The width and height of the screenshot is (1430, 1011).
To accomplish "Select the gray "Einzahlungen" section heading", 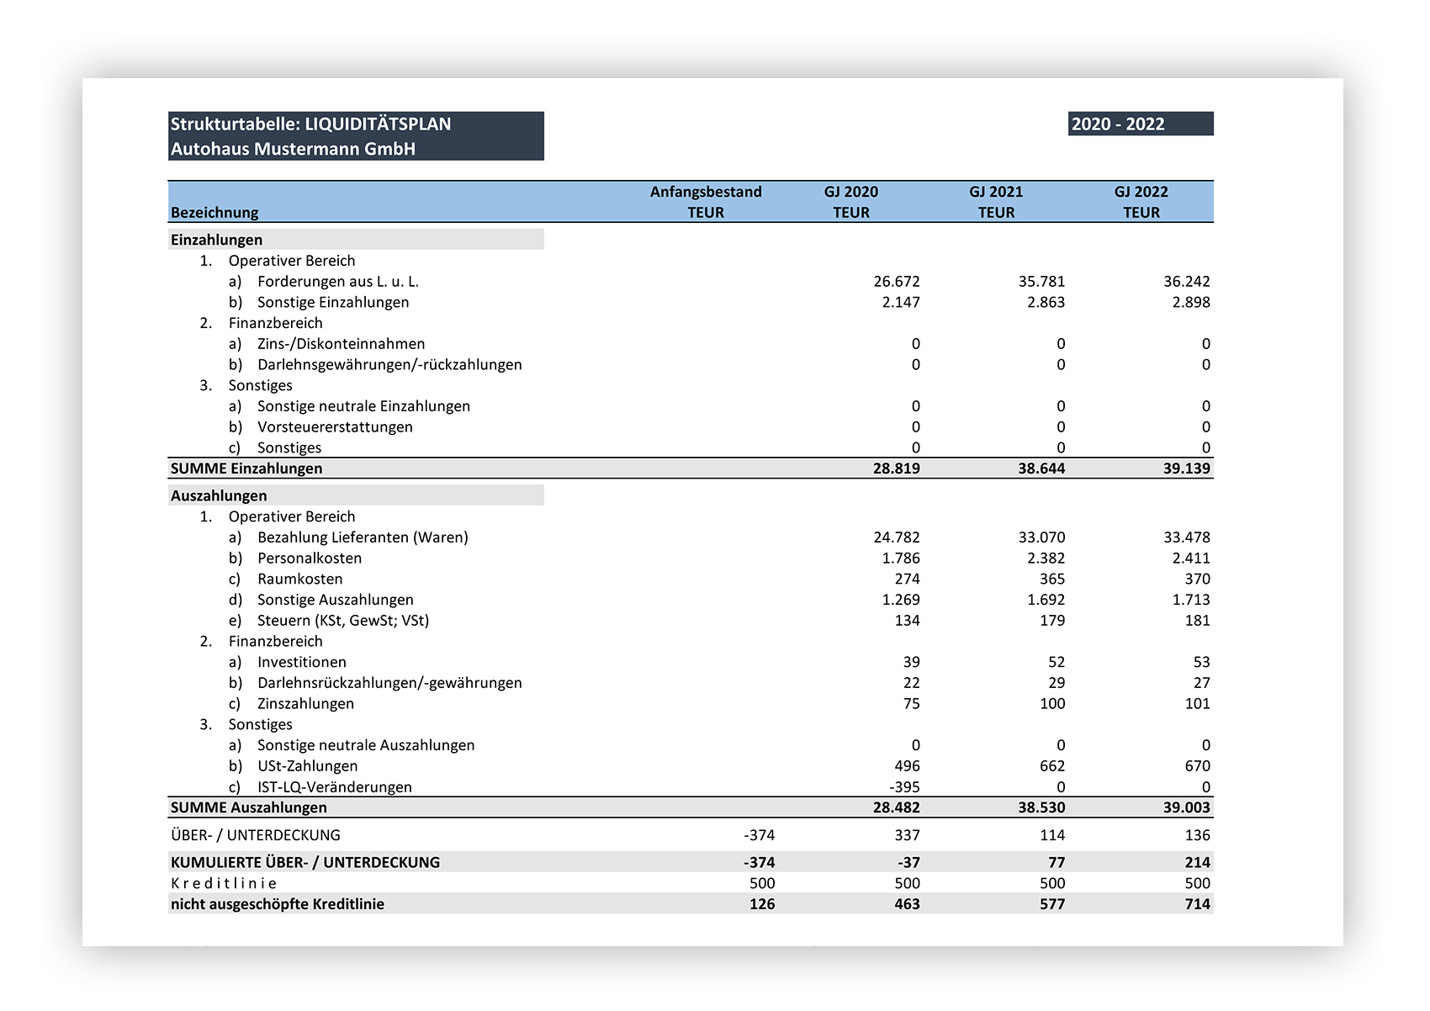I will 217,240.
